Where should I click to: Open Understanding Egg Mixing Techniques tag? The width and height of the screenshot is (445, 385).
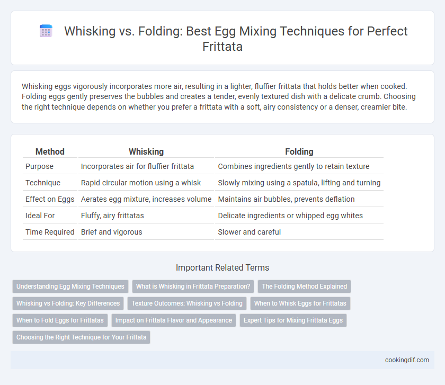point(70,286)
